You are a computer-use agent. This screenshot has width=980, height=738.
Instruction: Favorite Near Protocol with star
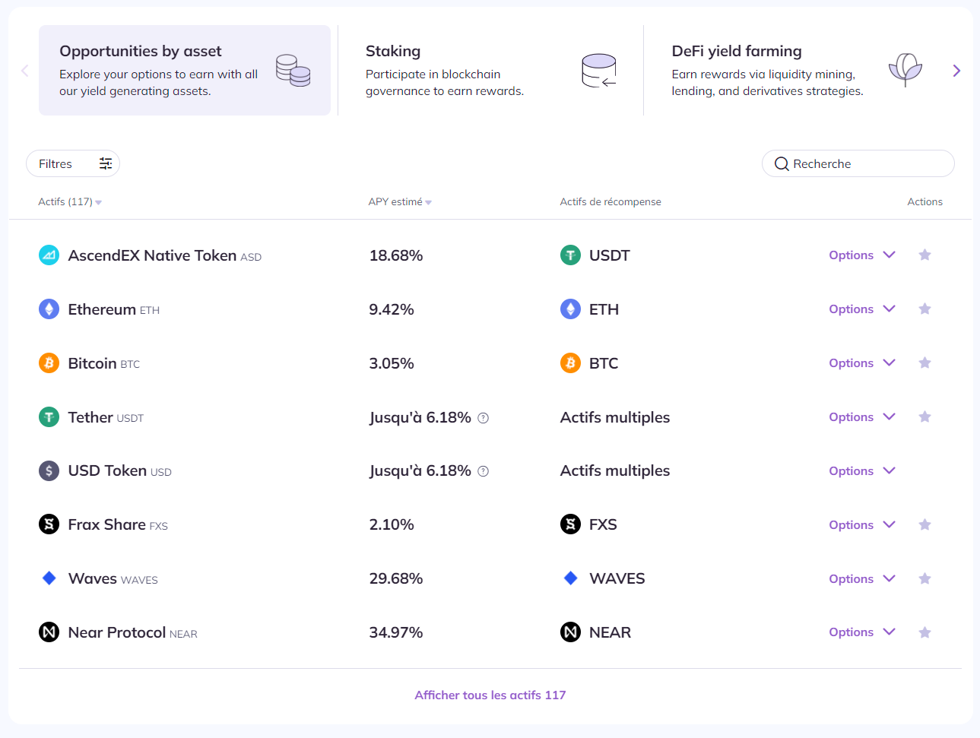pos(924,632)
